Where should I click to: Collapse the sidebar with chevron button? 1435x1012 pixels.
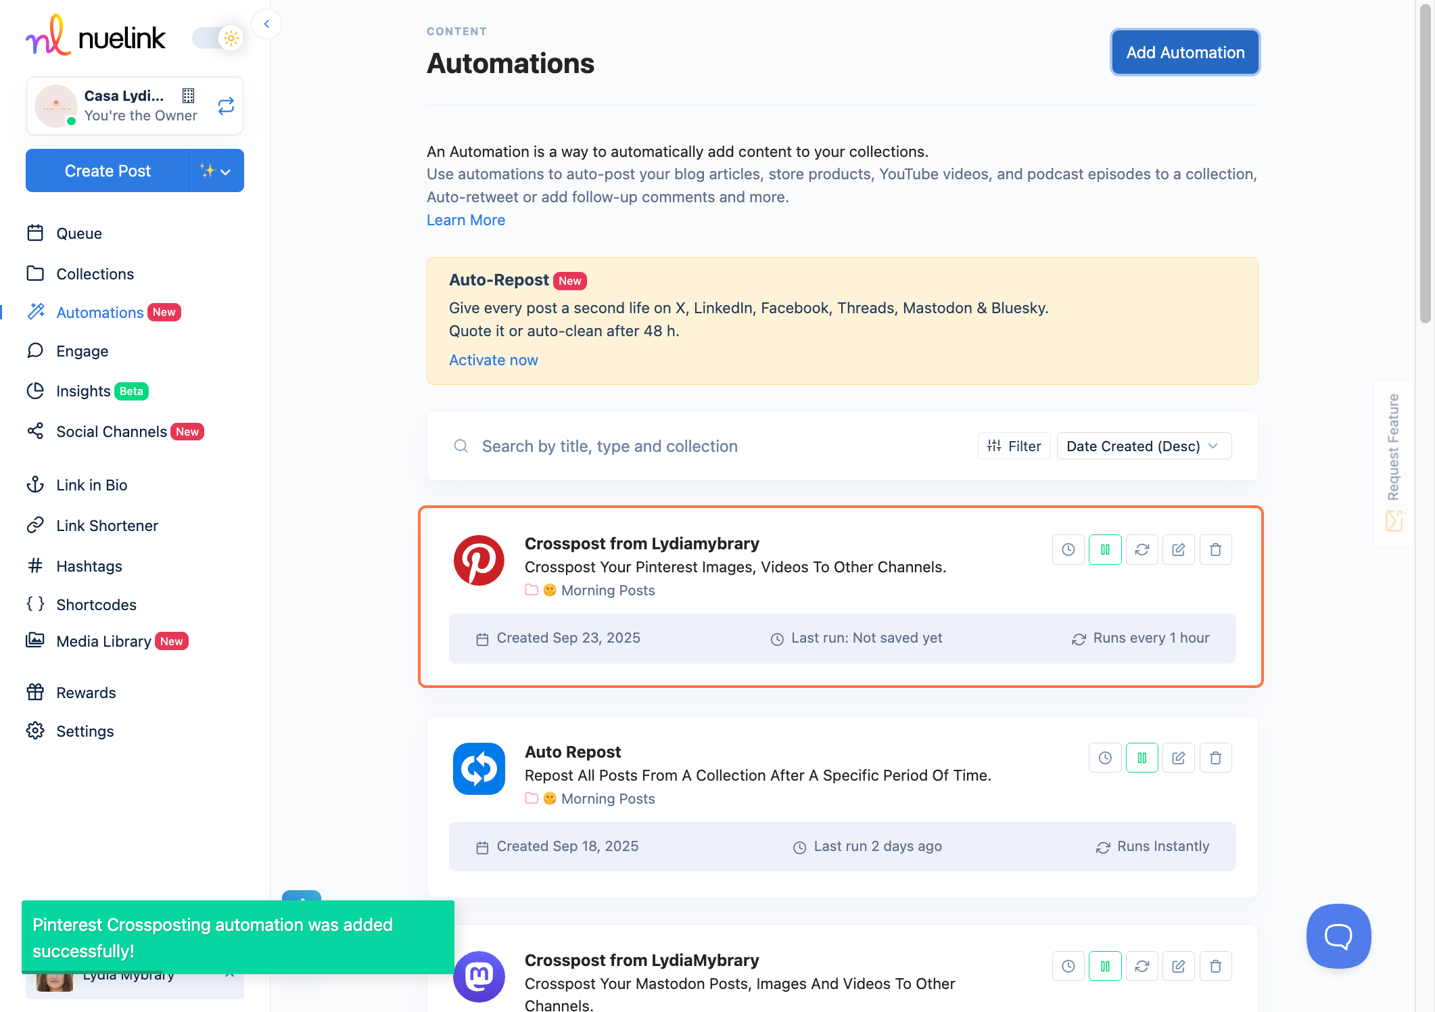266,24
